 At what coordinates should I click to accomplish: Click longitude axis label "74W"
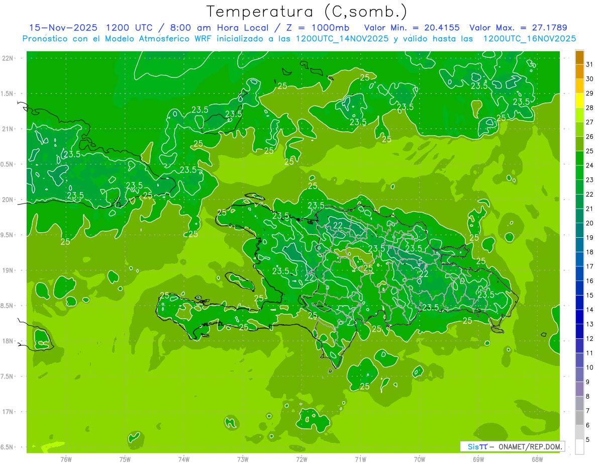point(184,459)
